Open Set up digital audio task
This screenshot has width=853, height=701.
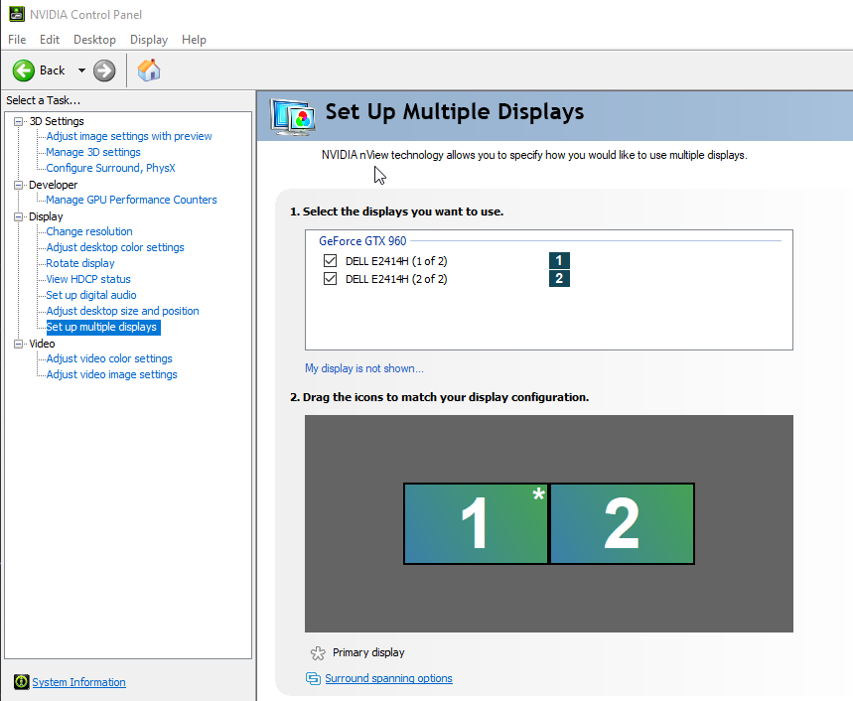90,295
